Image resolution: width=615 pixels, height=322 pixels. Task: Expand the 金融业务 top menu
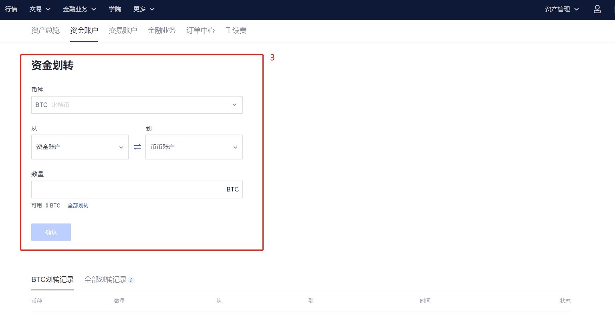click(79, 9)
